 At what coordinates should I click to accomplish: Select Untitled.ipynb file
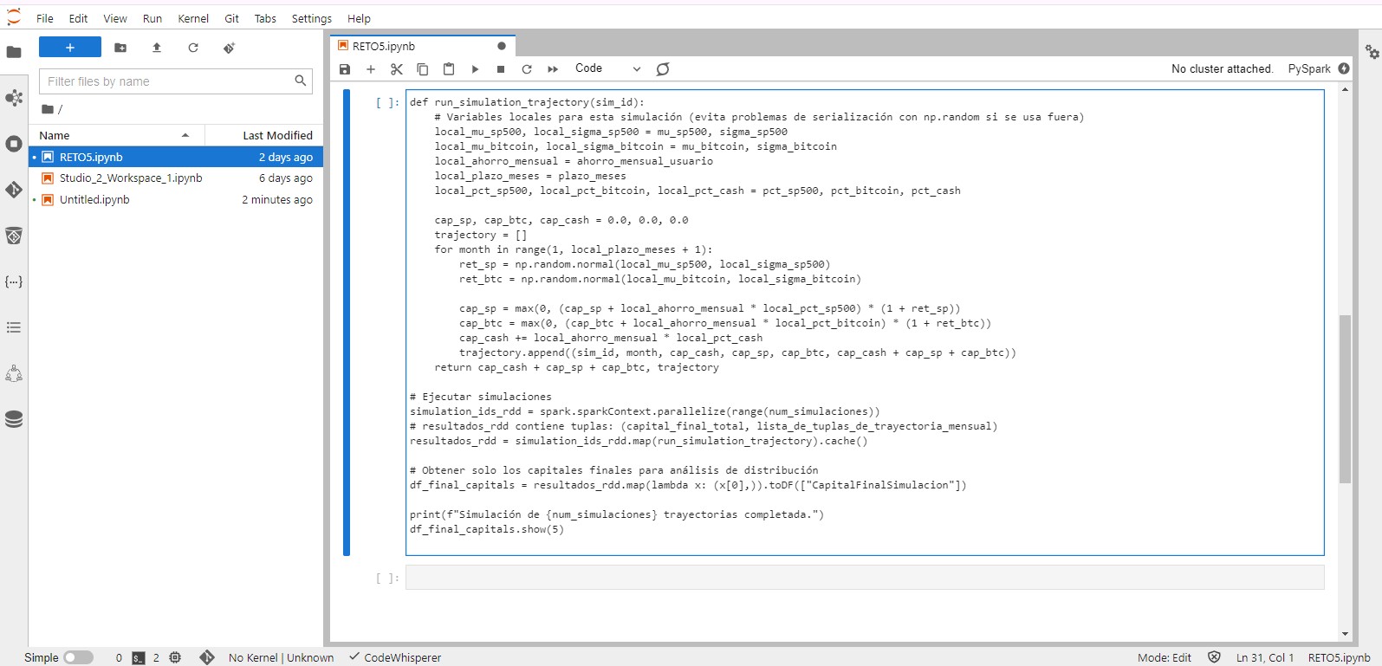tap(177, 199)
